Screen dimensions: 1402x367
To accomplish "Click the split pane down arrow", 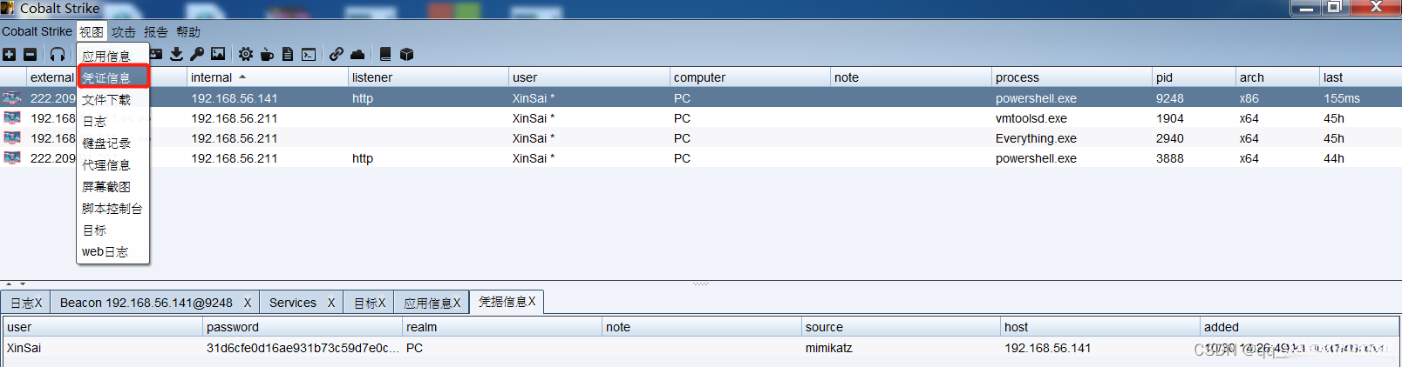I will [22, 284].
